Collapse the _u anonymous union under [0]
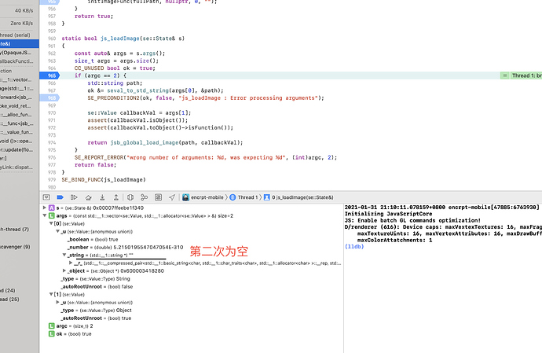Viewport: 542px width, 353px height. tap(57, 231)
